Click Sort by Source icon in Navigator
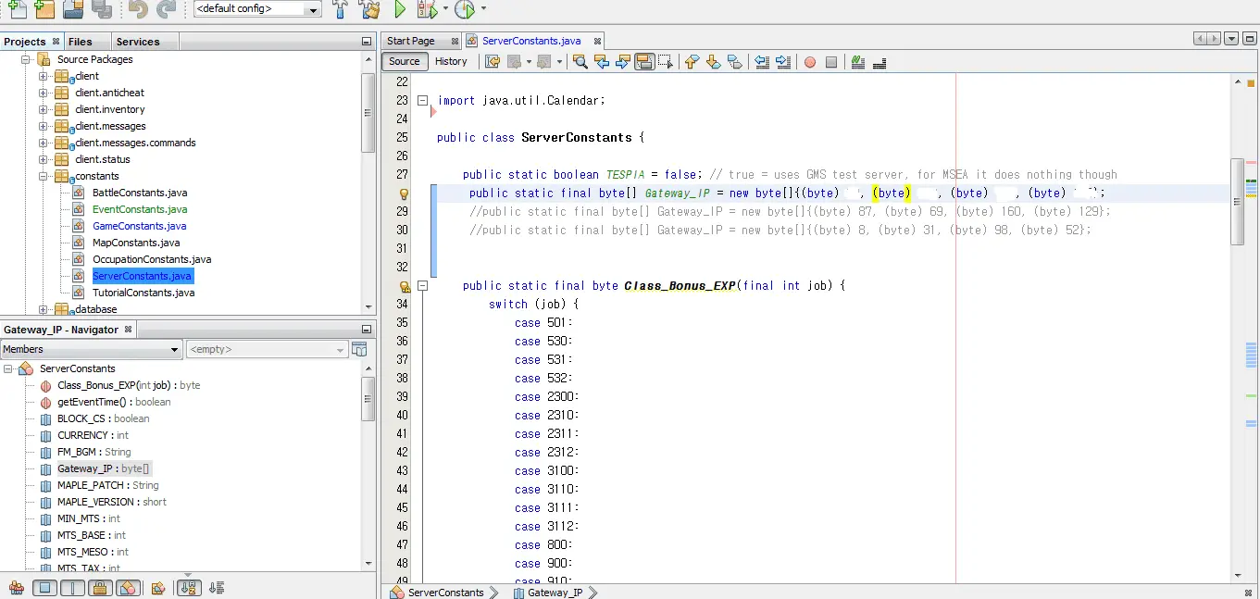Viewport: 1260px width, 599px height. coord(217,588)
